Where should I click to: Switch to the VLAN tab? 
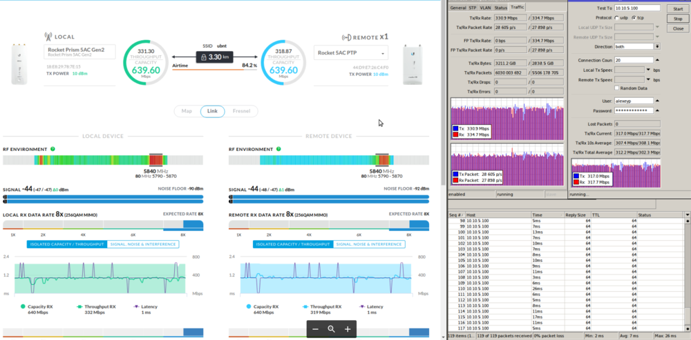[x=486, y=7]
